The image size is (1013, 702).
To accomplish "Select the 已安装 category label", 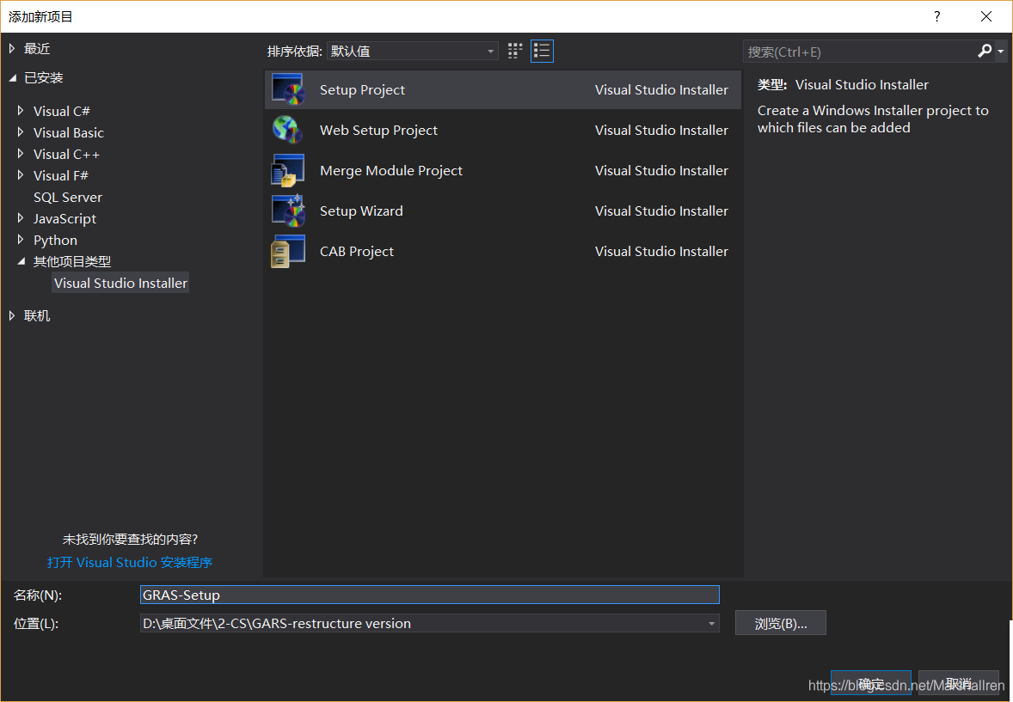I will click(x=43, y=78).
